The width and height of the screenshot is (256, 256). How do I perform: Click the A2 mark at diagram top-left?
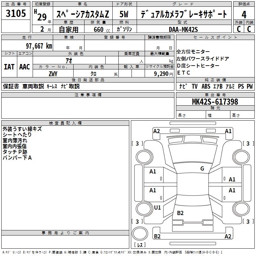pyautogui.click(x=156, y=131)
